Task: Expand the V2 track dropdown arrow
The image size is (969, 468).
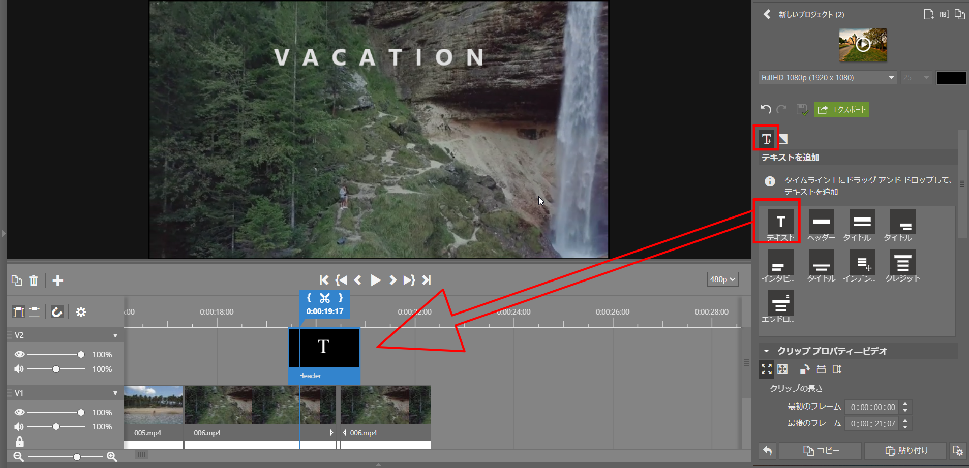Action: tap(115, 335)
